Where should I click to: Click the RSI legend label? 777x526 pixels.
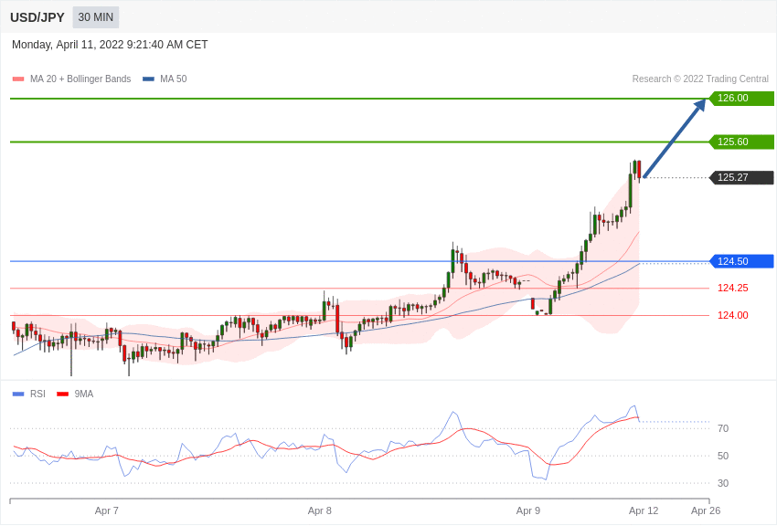coord(37,394)
